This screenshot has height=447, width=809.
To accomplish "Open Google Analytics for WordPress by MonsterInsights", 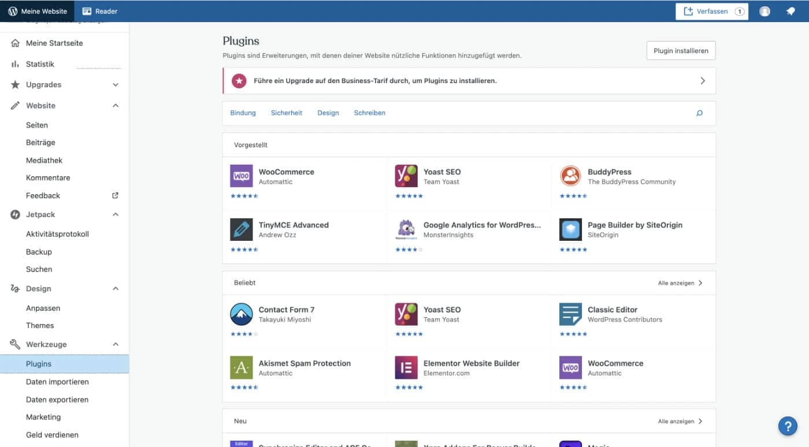I will (x=406, y=229).
